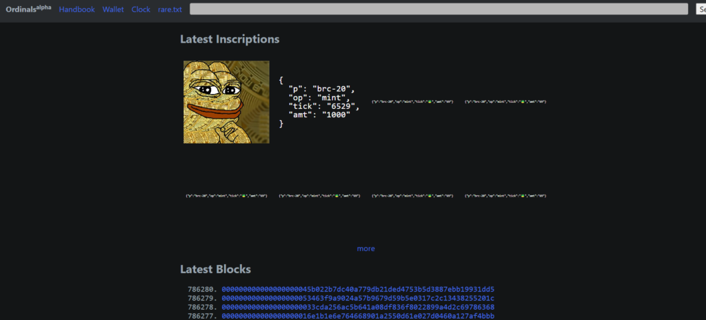706x320 pixels.
Task: Open the golden Pepe frog inscription
Action: 226,102
